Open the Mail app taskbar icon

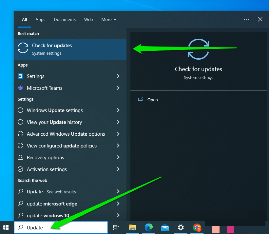[165, 227]
